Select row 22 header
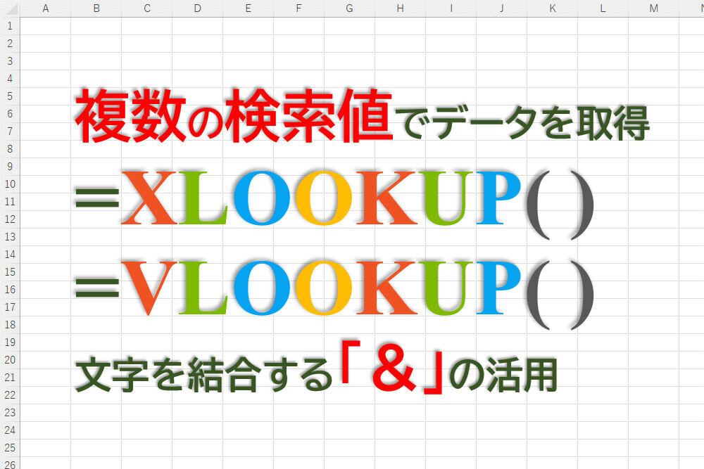The height and width of the screenshot is (469, 704). [10, 395]
